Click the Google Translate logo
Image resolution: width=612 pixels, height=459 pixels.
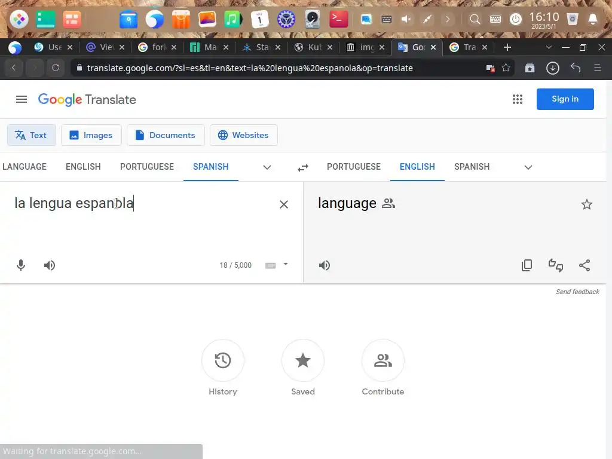[x=87, y=100]
